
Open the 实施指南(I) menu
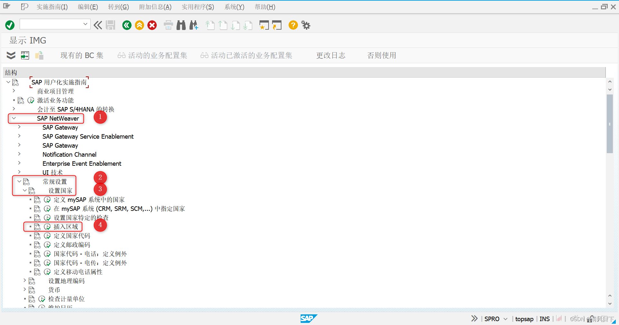point(52,7)
